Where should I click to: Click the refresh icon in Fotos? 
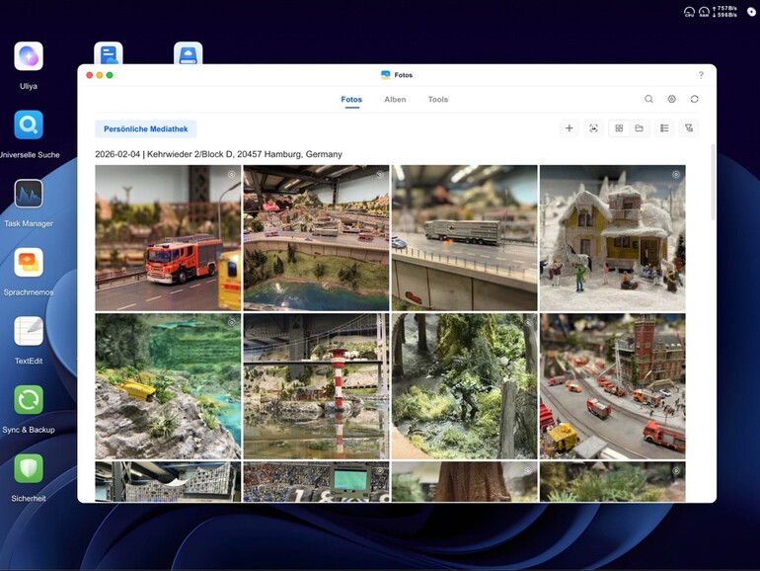point(694,99)
